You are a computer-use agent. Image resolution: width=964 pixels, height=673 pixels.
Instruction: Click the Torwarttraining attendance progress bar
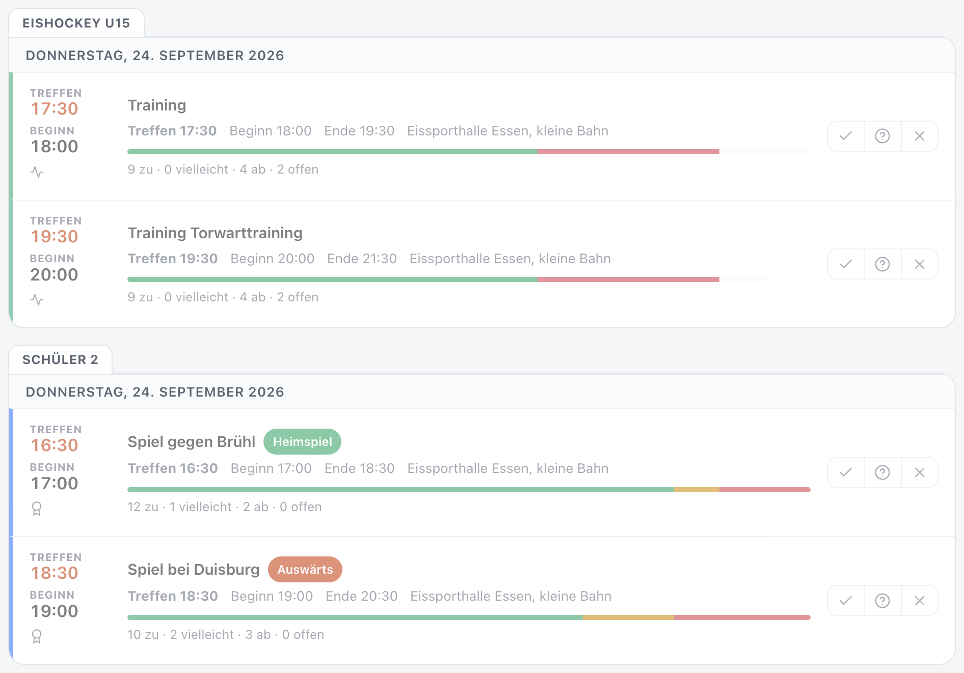point(469,279)
